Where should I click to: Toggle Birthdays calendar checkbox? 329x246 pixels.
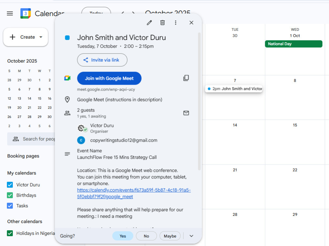point(10,195)
